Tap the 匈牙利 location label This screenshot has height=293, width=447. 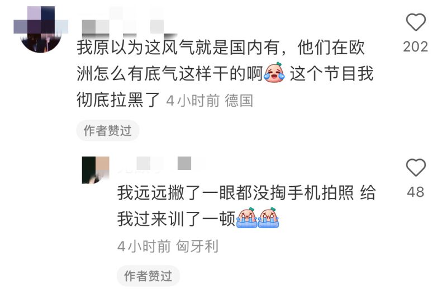[x=197, y=246]
